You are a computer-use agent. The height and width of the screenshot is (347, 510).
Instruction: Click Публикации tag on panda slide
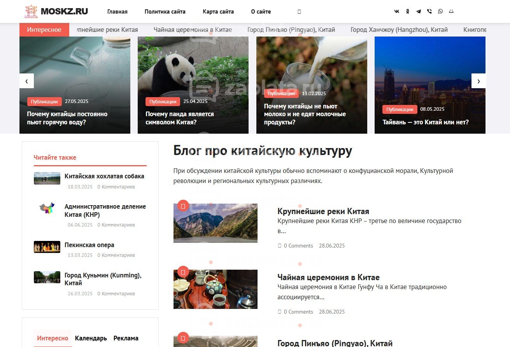[x=163, y=101]
